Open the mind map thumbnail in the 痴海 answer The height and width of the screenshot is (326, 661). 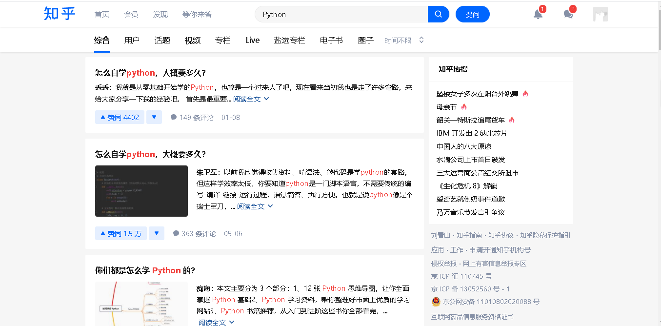click(x=141, y=304)
